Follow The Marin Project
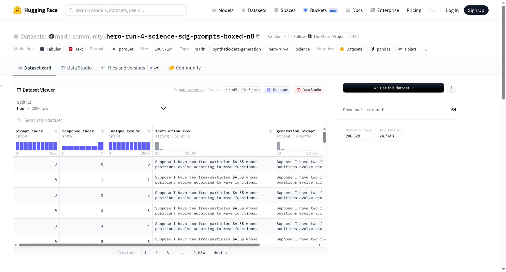This screenshot has height=272, width=506. [319, 36]
